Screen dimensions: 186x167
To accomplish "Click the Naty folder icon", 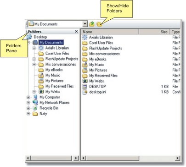I will click(x=35, y=114).
